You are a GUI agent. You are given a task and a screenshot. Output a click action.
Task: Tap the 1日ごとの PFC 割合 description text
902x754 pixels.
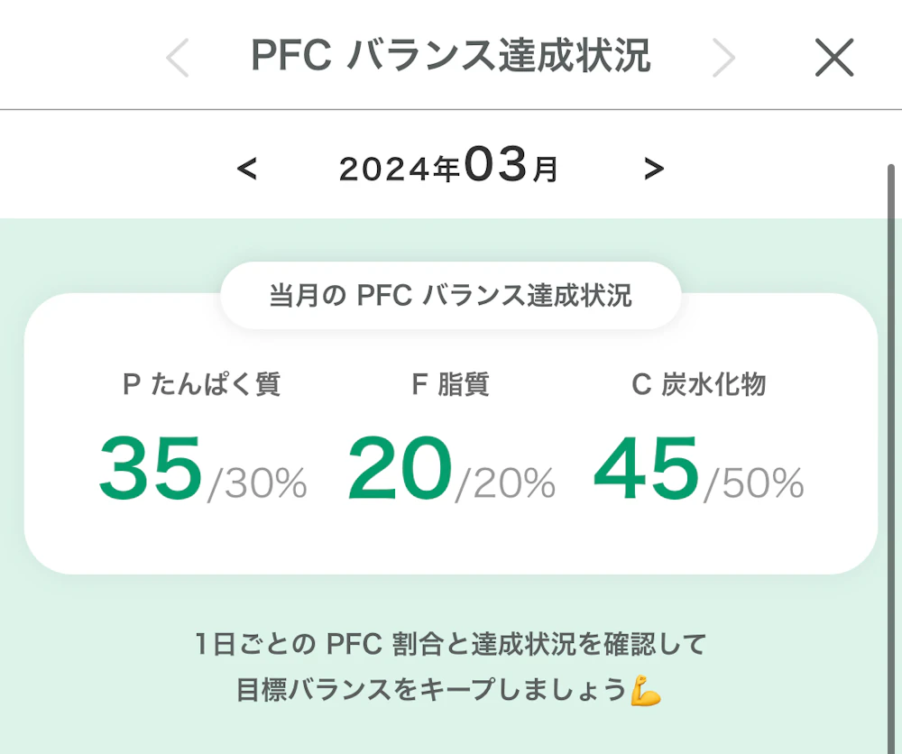tap(450, 645)
